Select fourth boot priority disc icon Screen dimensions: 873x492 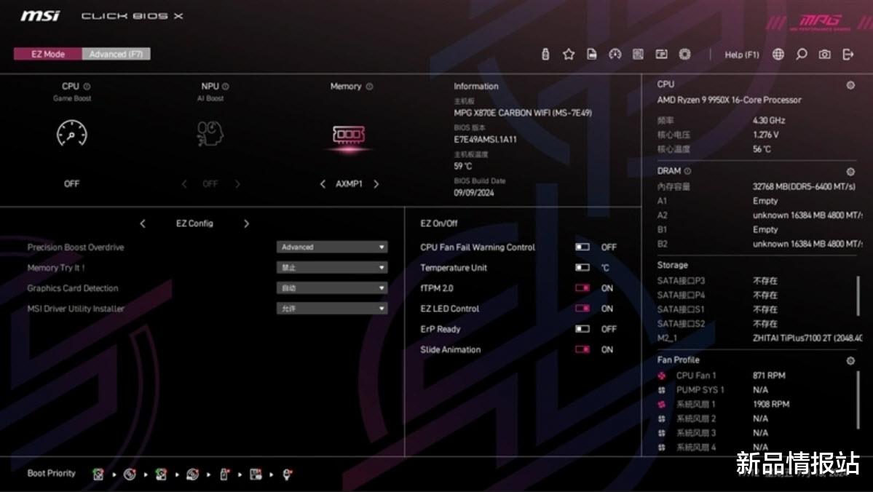tap(193, 475)
